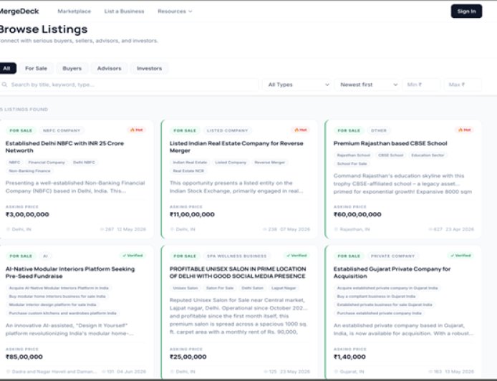Click the School For Sale tag
Viewport: 497px width, 381px height.
coord(352,163)
